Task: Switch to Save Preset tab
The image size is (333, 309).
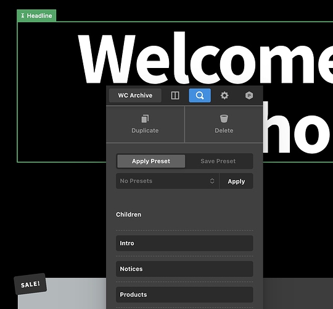Action: click(218, 161)
